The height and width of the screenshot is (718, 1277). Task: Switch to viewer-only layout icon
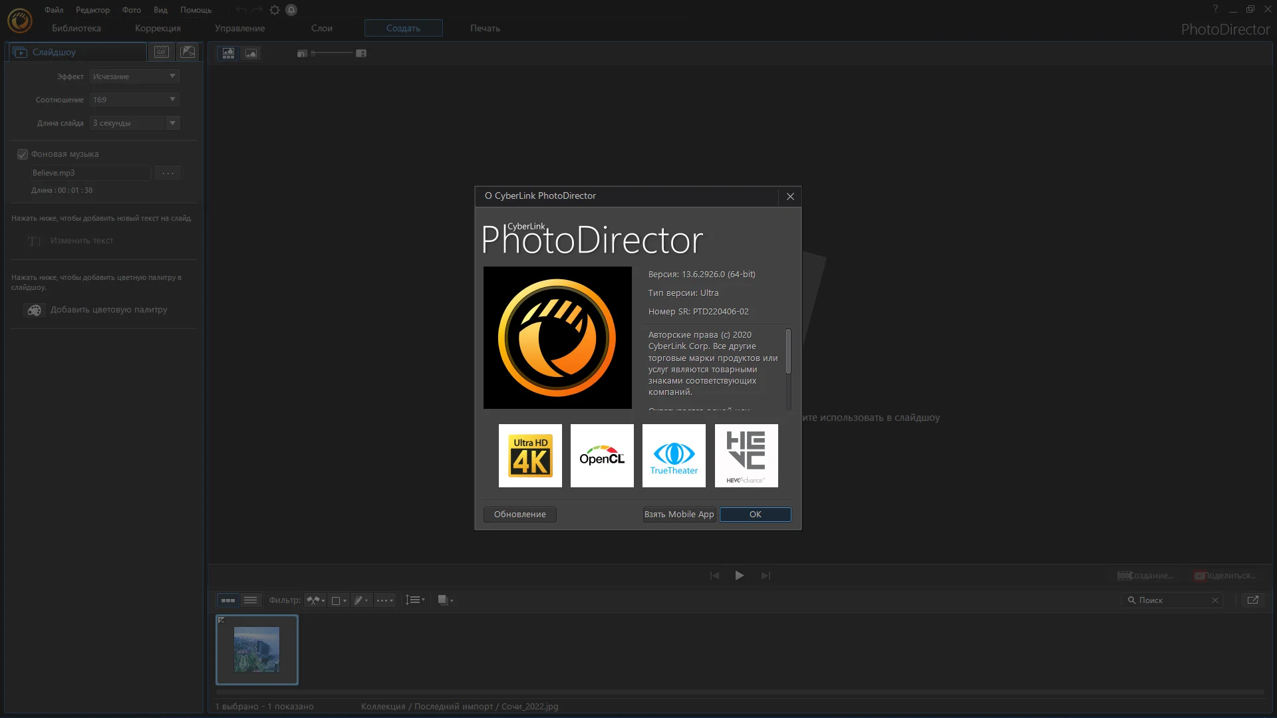tap(251, 53)
